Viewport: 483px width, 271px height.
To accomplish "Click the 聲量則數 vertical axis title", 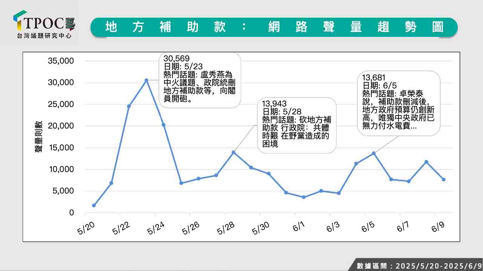I will (39, 137).
